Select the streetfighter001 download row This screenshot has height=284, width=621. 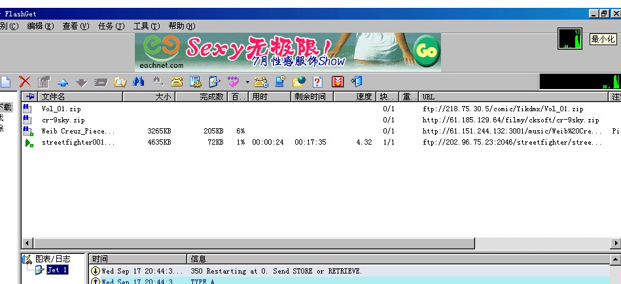click(x=321, y=142)
